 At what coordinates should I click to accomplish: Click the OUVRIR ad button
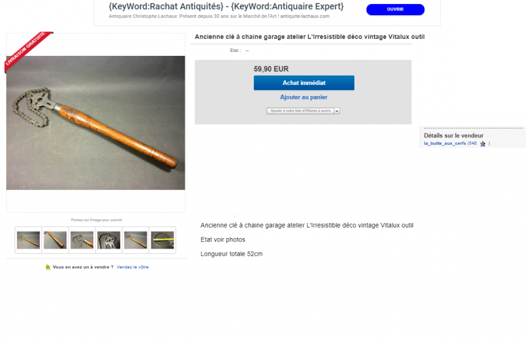(x=395, y=9)
